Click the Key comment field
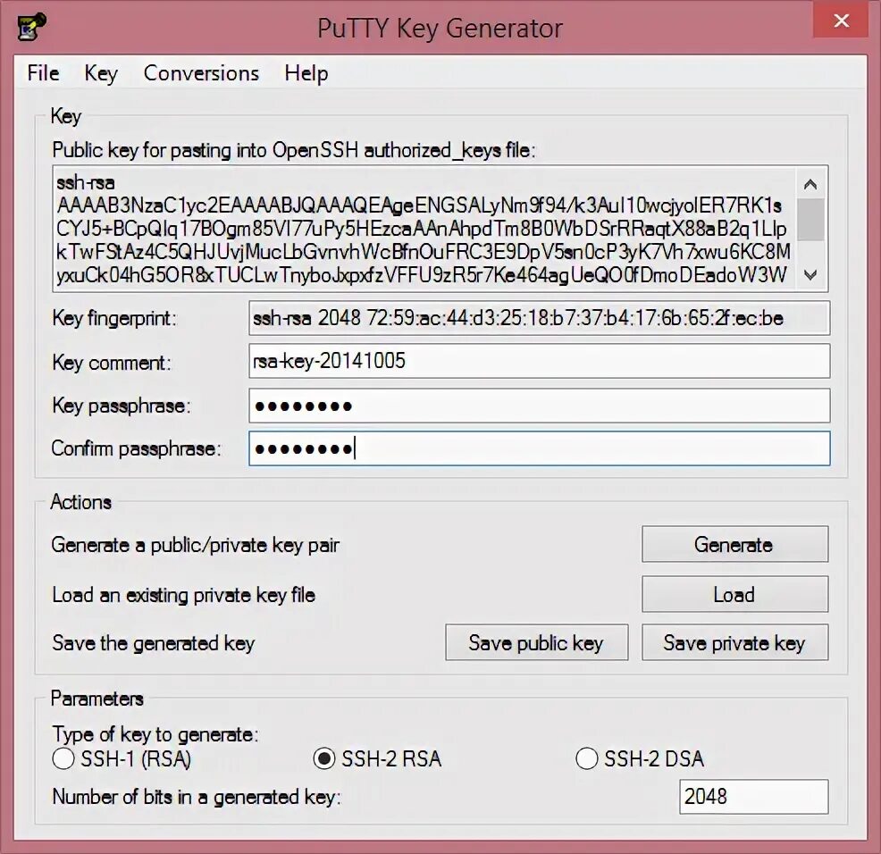Viewport: 881px width, 854px height. coord(540,361)
